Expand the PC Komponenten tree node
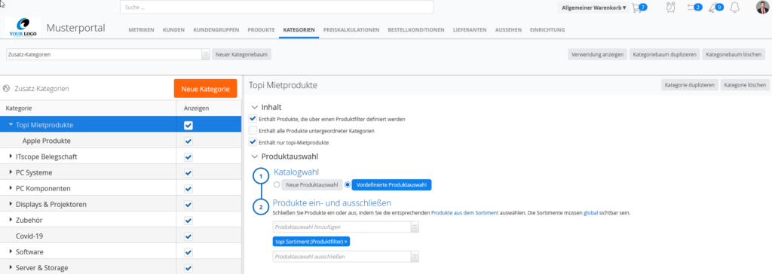 (x=11, y=188)
